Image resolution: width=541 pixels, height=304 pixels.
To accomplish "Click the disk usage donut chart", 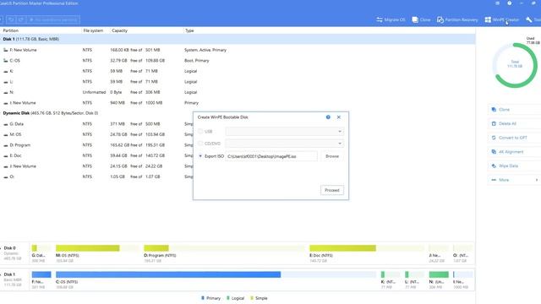I will [515, 65].
